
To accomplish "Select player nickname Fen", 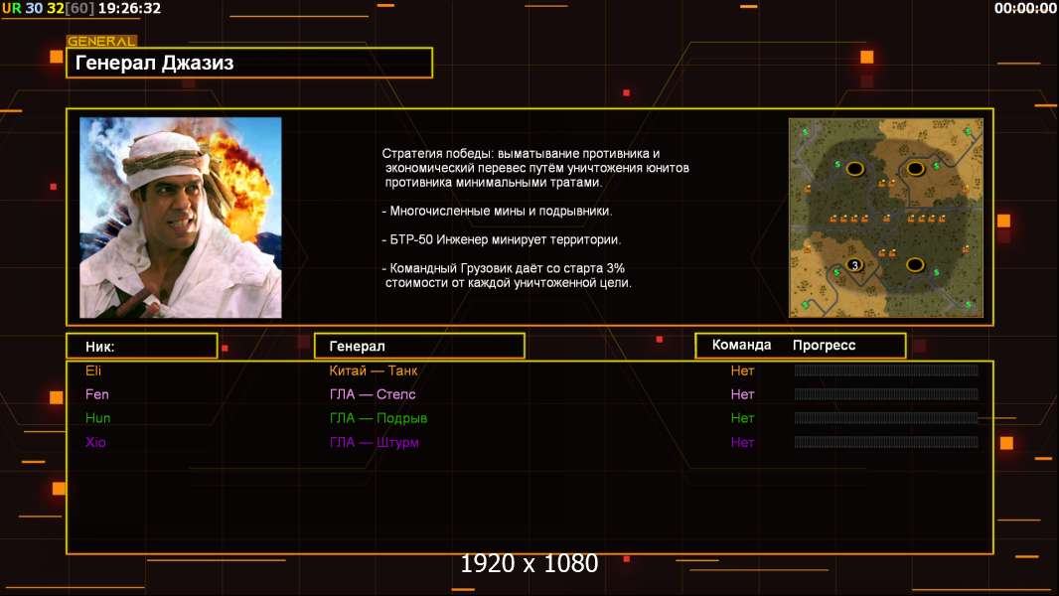I will (x=97, y=394).
